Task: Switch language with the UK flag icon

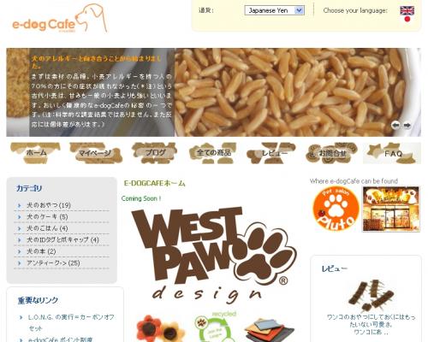Action: click(x=407, y=10)
